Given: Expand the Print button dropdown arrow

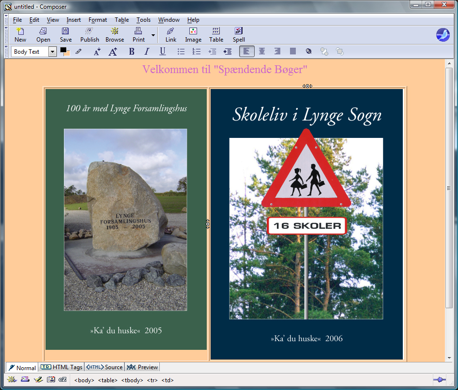Looking at the screenshot, I should [x=153, y=35].
